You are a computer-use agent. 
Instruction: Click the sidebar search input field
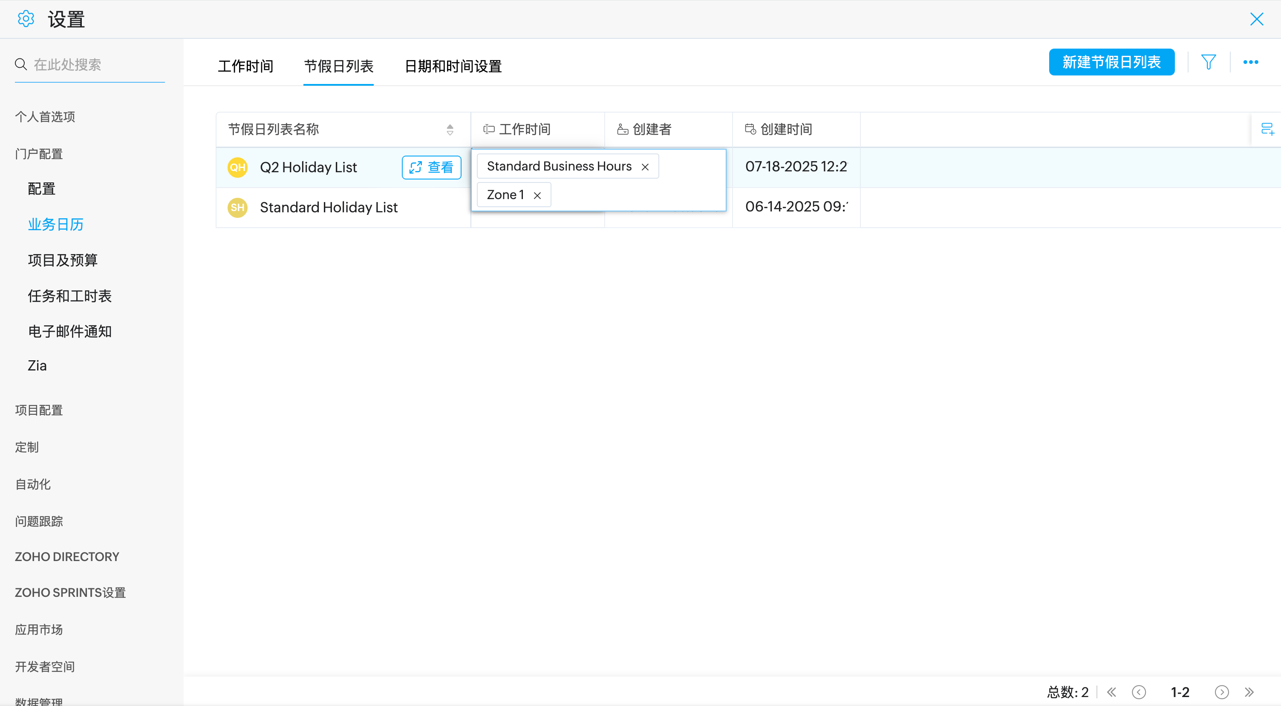[x=95, y=65]
